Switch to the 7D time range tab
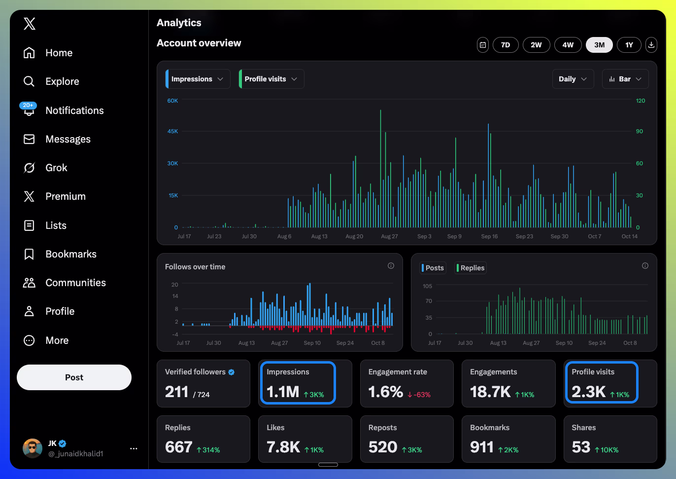The width and height of the screenshot is (676, 479). (x=506, y=45)
